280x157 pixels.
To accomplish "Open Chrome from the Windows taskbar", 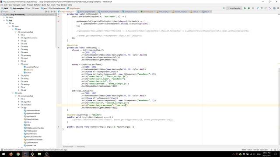I will click(18, 154).
